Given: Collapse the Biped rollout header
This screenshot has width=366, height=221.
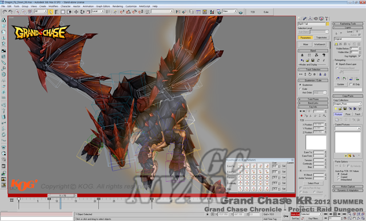Looking at the screenshot, I should (313, 51).
